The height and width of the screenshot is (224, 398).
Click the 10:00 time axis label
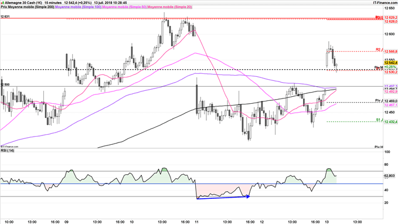9,222
